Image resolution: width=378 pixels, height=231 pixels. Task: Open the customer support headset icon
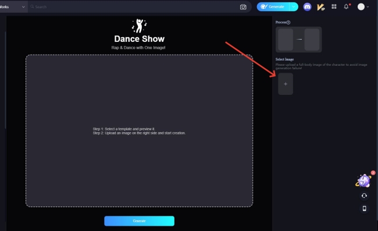pyautogui.click(x=364, y=196)
